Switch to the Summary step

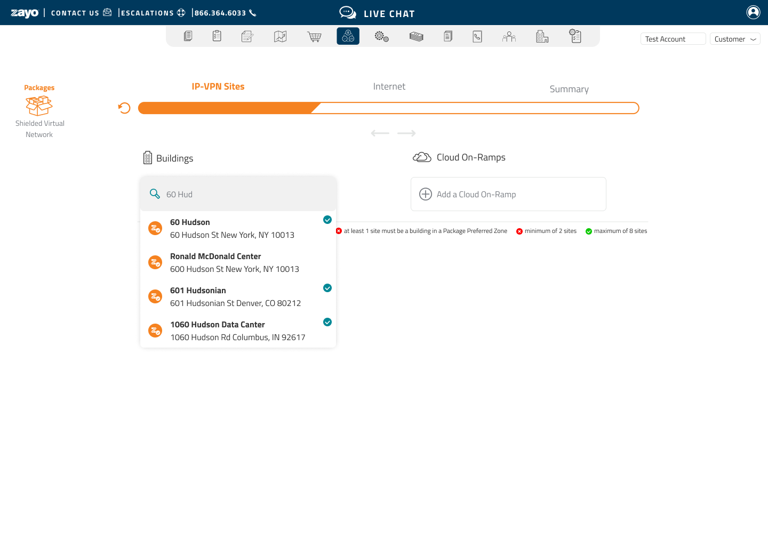coord(569,89)
